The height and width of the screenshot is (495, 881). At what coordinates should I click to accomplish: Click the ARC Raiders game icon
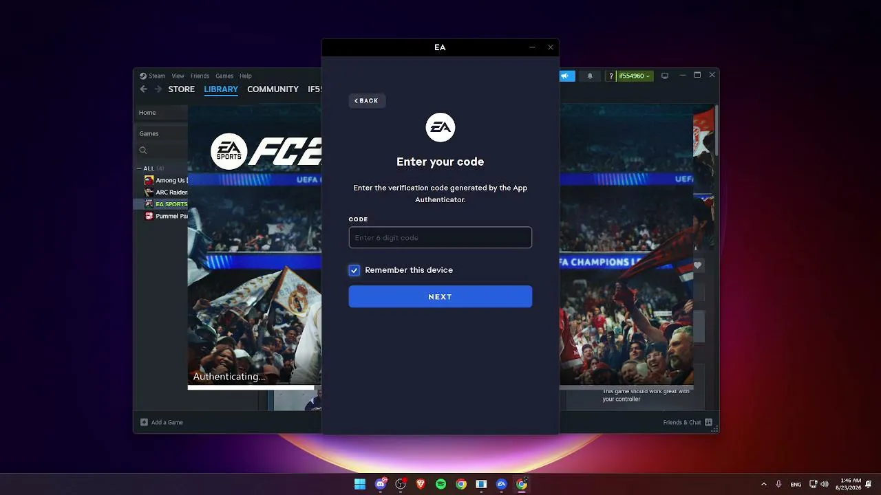(149, 192)
